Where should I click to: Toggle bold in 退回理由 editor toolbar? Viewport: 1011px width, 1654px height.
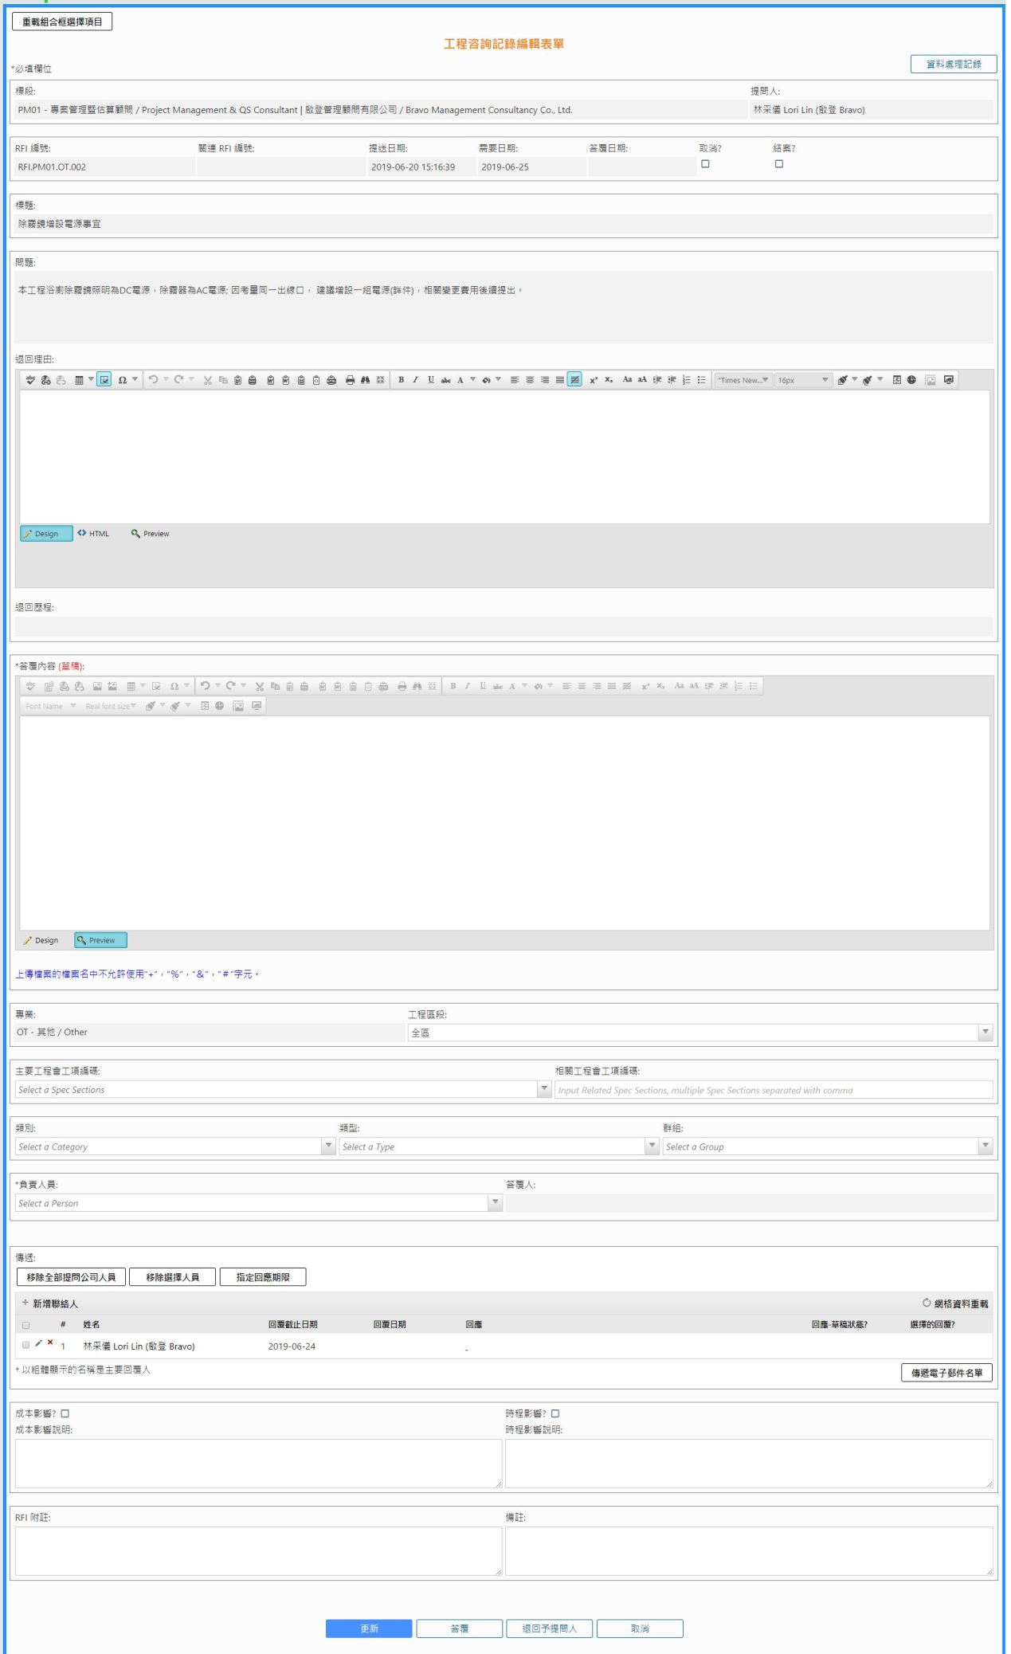point(401,380)
